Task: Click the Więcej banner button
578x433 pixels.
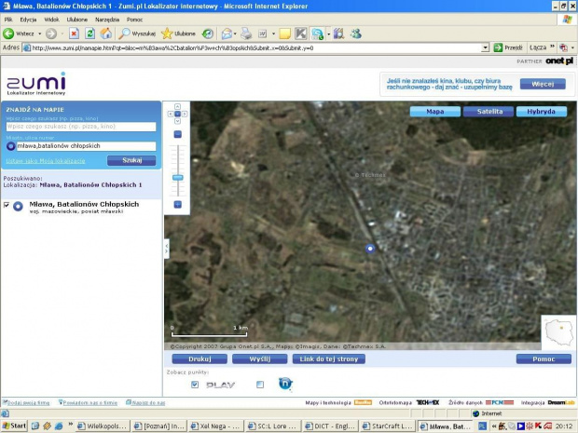Action: coord(543,84)
